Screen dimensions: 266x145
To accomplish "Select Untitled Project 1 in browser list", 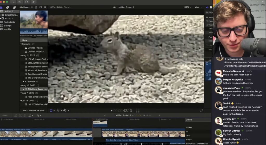I will tap(36, 52).
